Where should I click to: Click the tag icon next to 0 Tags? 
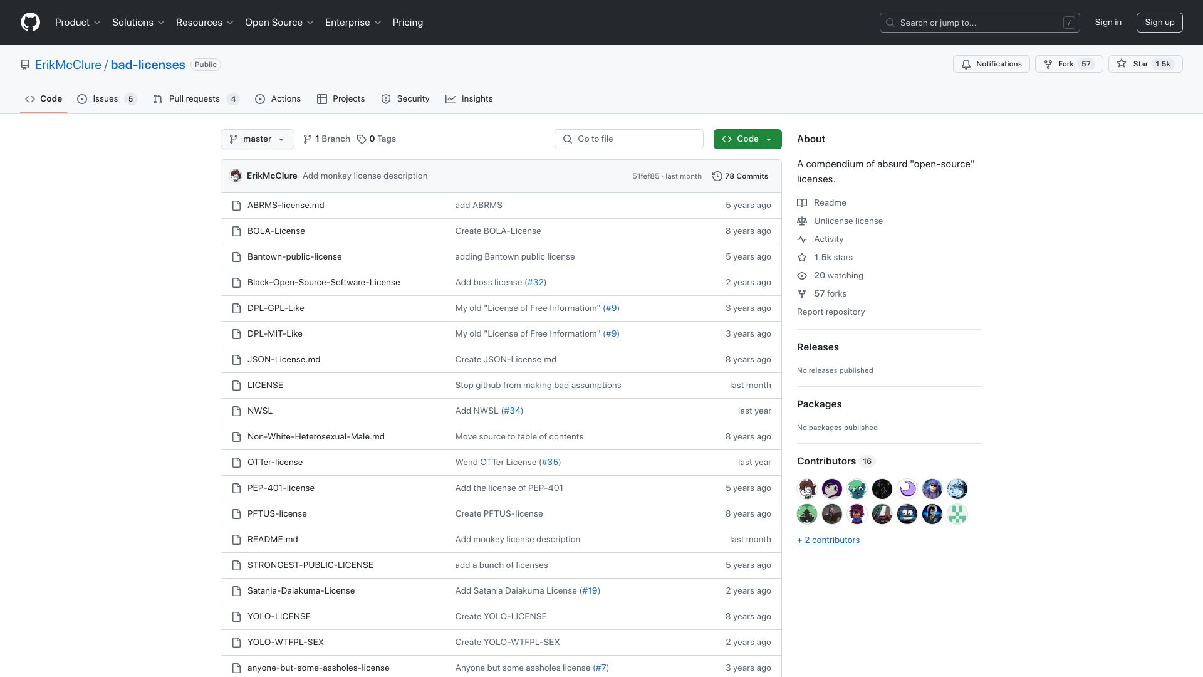[x=362, y=139]
